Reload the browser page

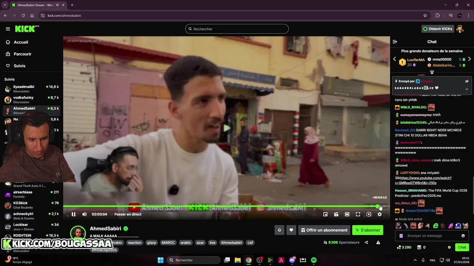pos(23,16)
